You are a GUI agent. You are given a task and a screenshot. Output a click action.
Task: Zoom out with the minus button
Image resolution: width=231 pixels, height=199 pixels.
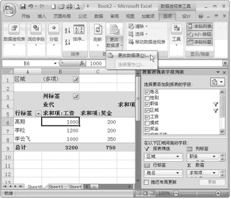coord(176,193)
